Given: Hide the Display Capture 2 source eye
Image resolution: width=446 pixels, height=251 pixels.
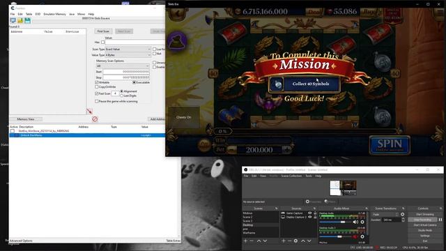Looking at the screenshot, I should pos(310,217).
